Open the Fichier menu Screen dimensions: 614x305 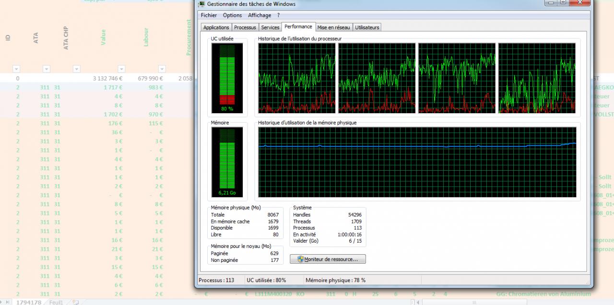(x=209, y=15)
